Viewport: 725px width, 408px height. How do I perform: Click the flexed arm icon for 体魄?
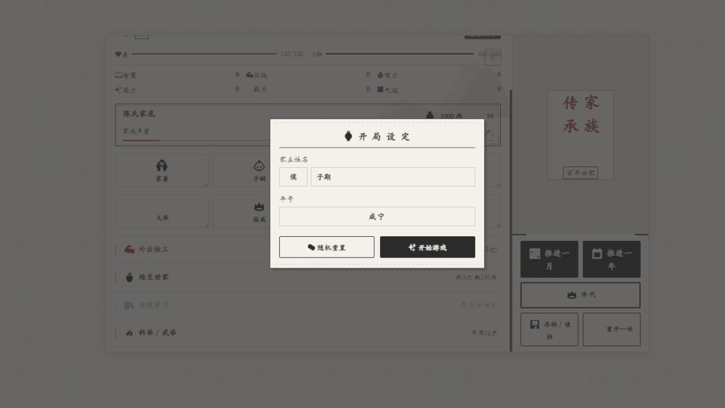250,74
